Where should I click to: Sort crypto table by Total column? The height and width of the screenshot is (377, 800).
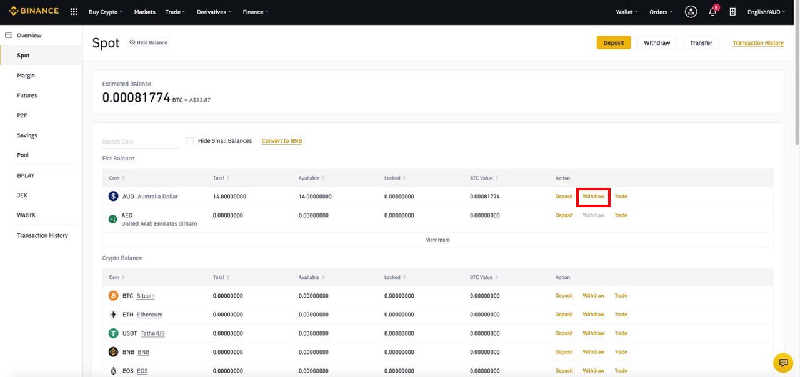pos(221,277)
